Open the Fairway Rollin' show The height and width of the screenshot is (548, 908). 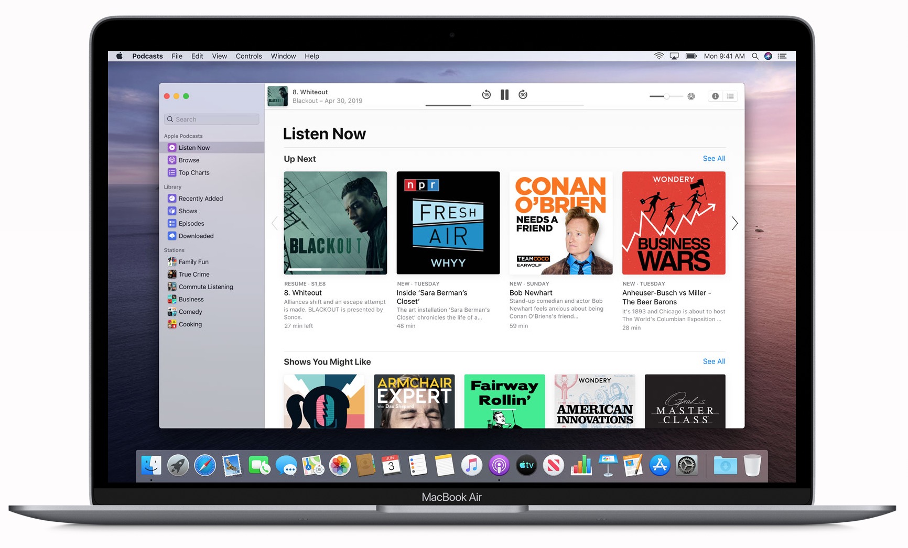pyautogui.click(x=505, y=401)
